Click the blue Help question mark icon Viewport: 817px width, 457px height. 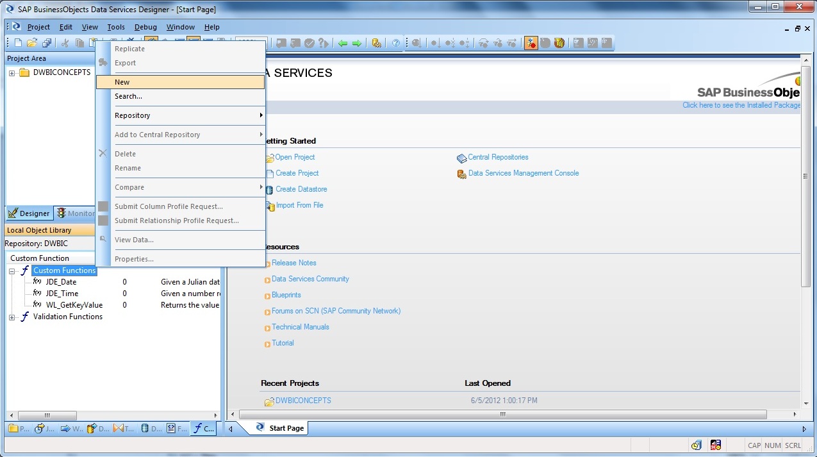coord(397,43)
